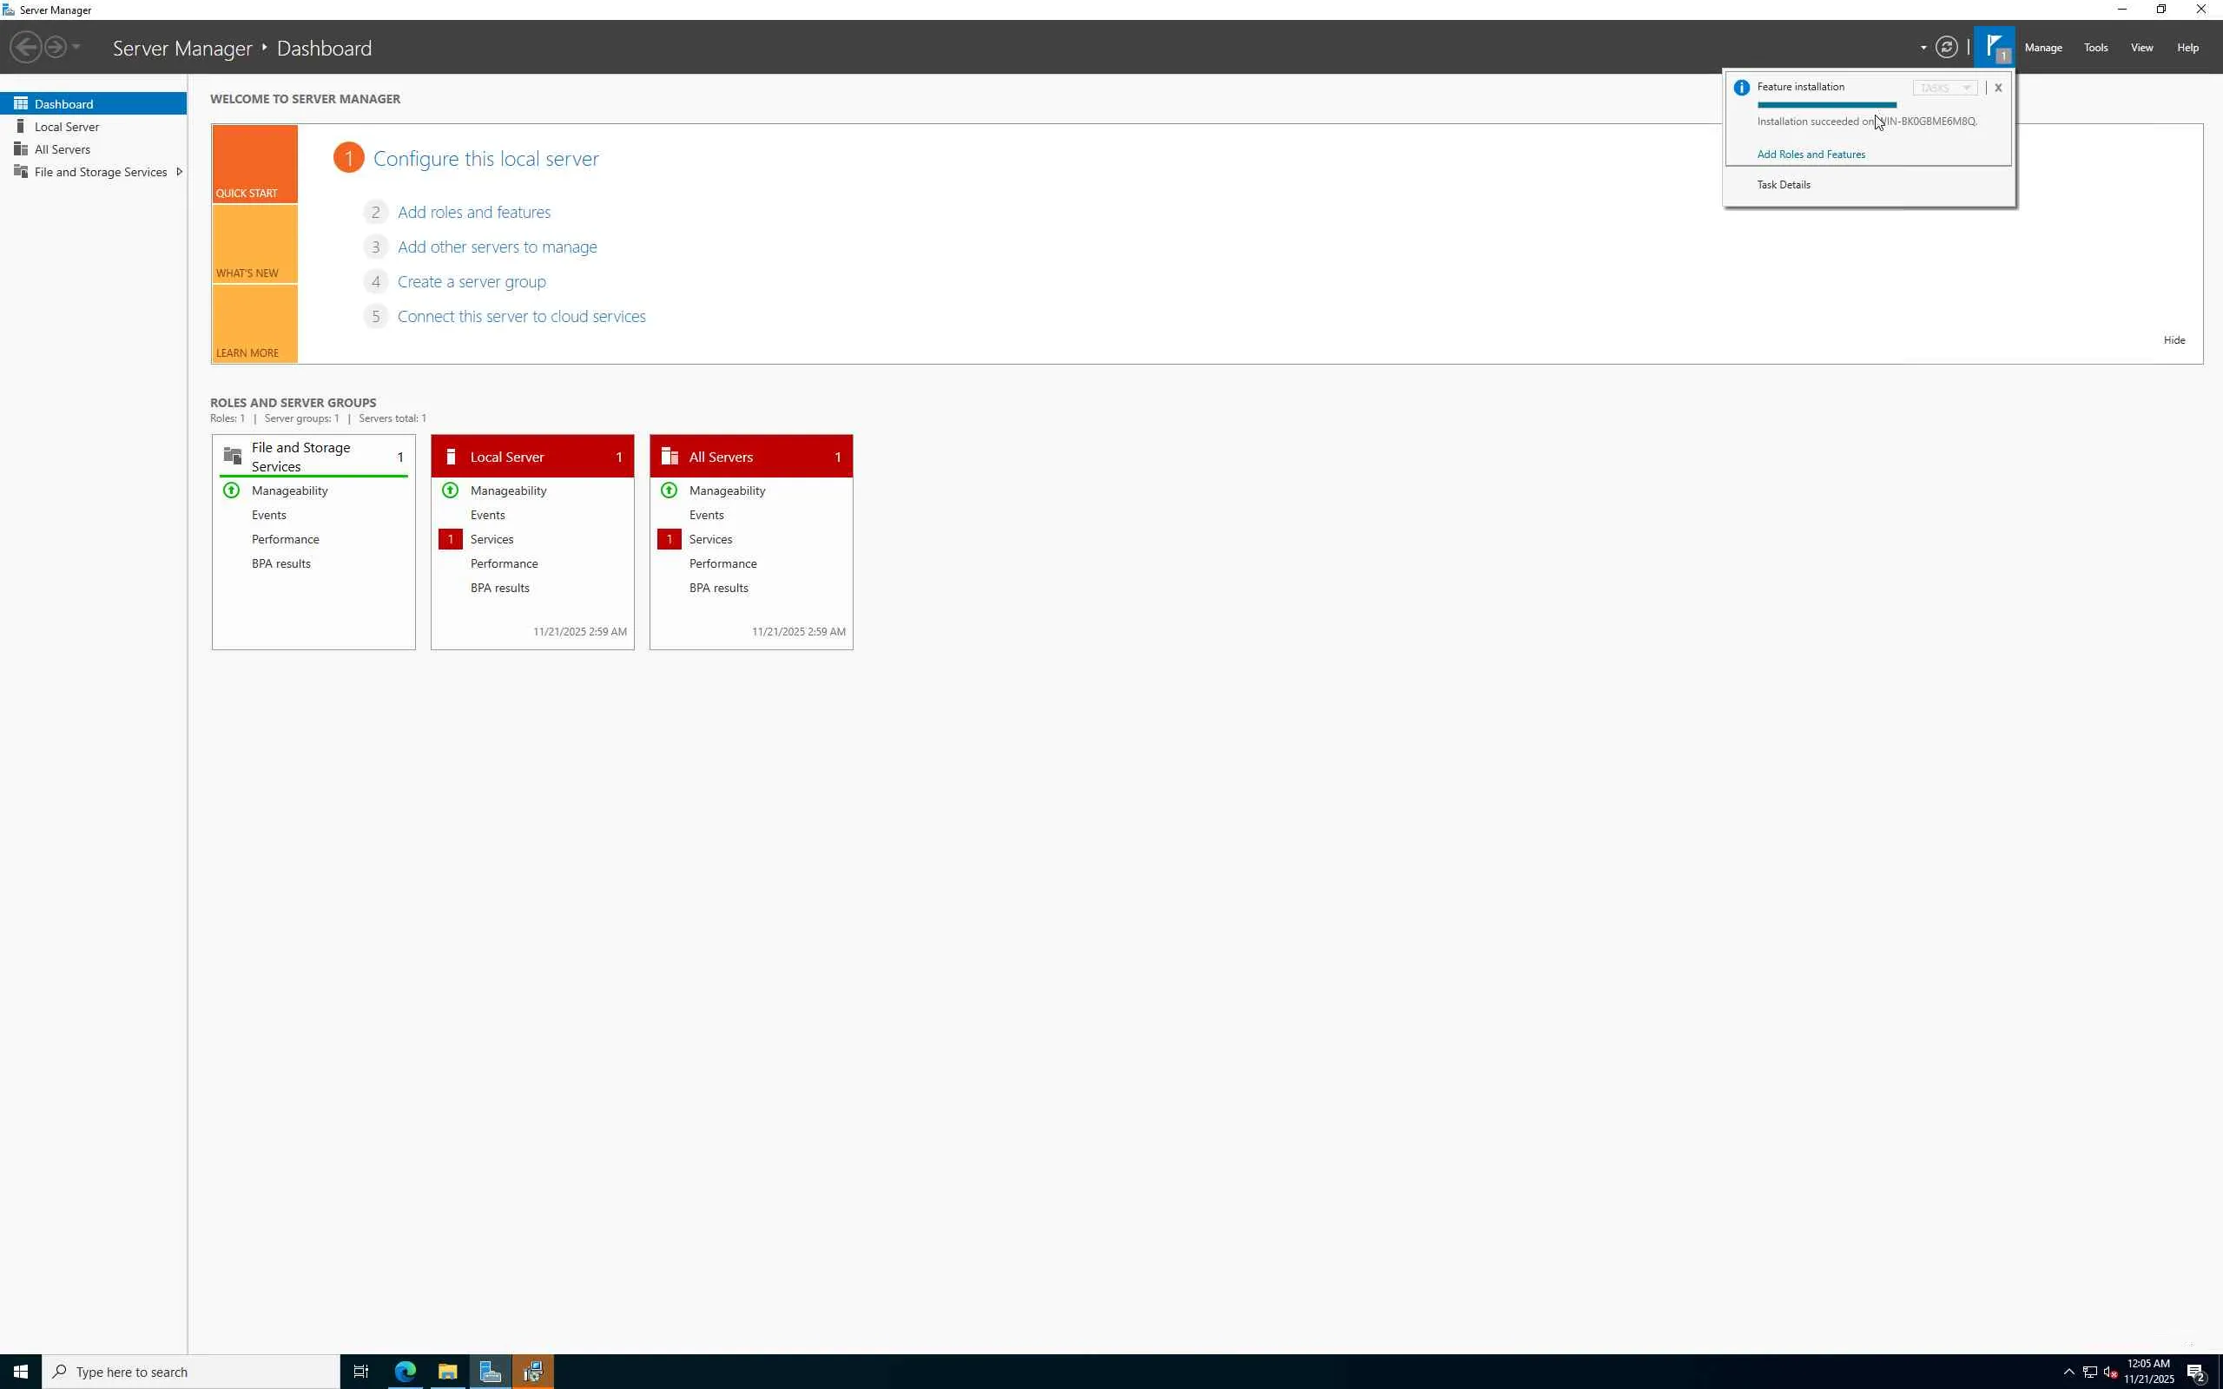Open the dropdown arrow beside the refresh icon
This screenshot has height=1389, width=2223.
[x=1923, y=48]
